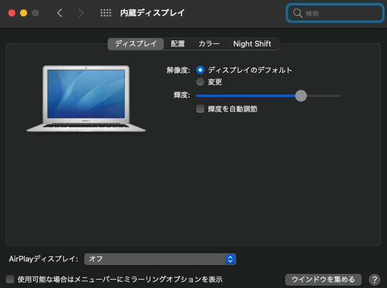Show all preferences grid icon
This screenshot has height=288, width=387.
tap(105, 13)
